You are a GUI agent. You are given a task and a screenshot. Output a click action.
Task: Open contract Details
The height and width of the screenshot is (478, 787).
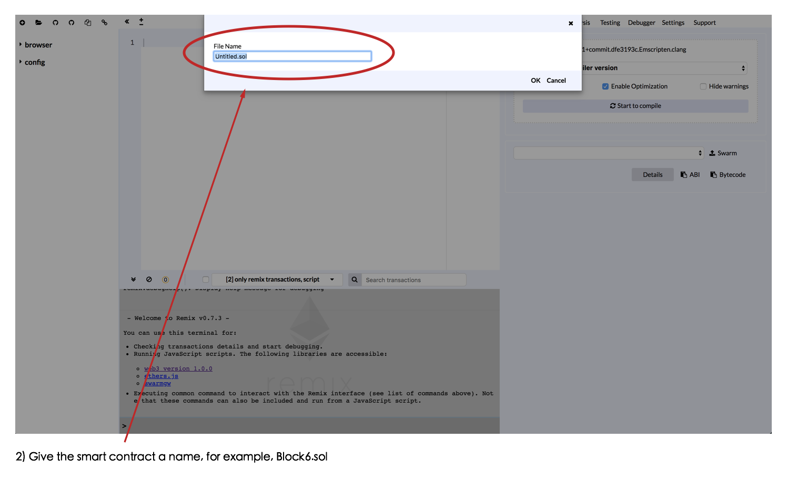coord(652,175)
